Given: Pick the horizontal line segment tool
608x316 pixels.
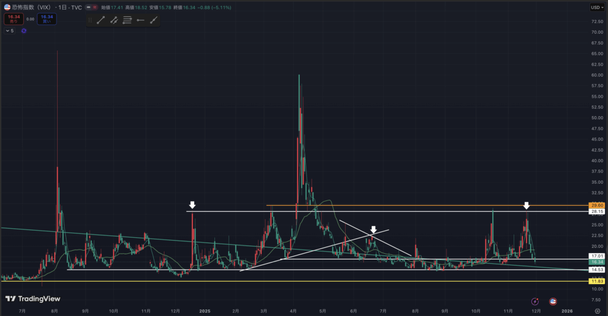Looking at the screenshot, I should (140, 20).
